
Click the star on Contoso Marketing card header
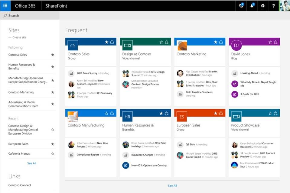(x=216, y=42)
